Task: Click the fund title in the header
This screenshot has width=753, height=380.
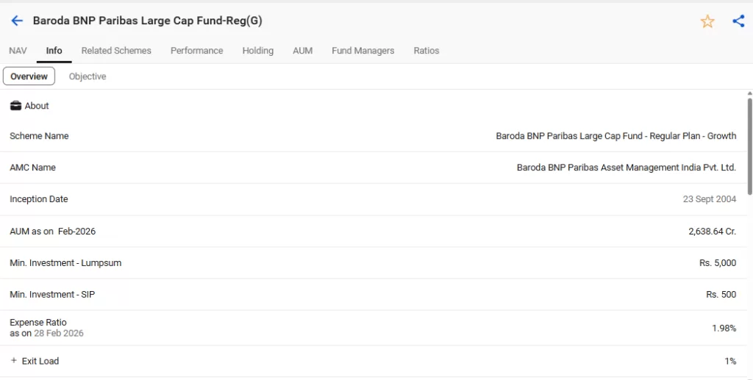Action: click(147, 21)
